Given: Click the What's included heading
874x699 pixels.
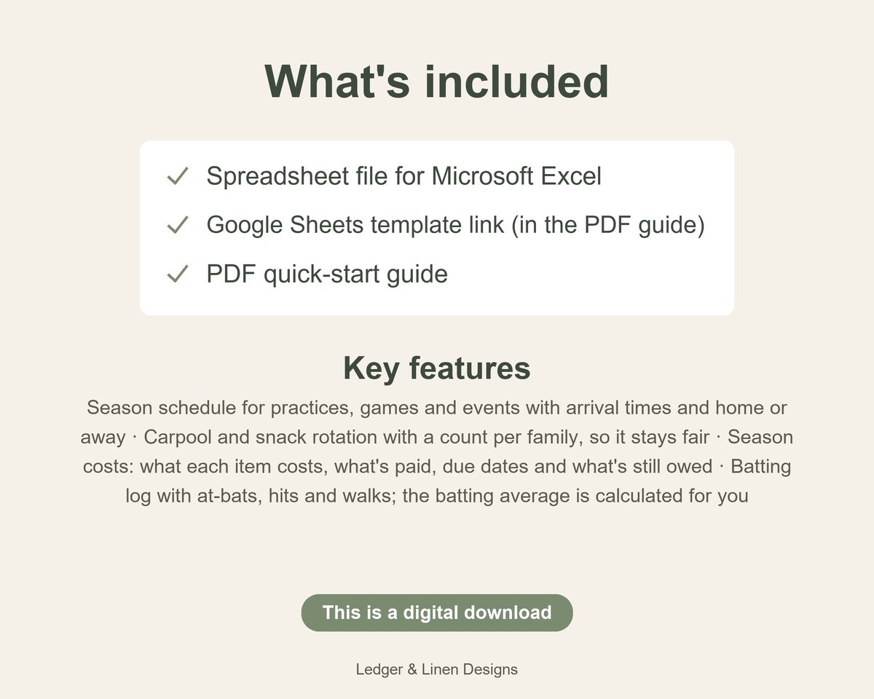Looking at the screenshot, I should pyautogui.click(x=436, y=80).
